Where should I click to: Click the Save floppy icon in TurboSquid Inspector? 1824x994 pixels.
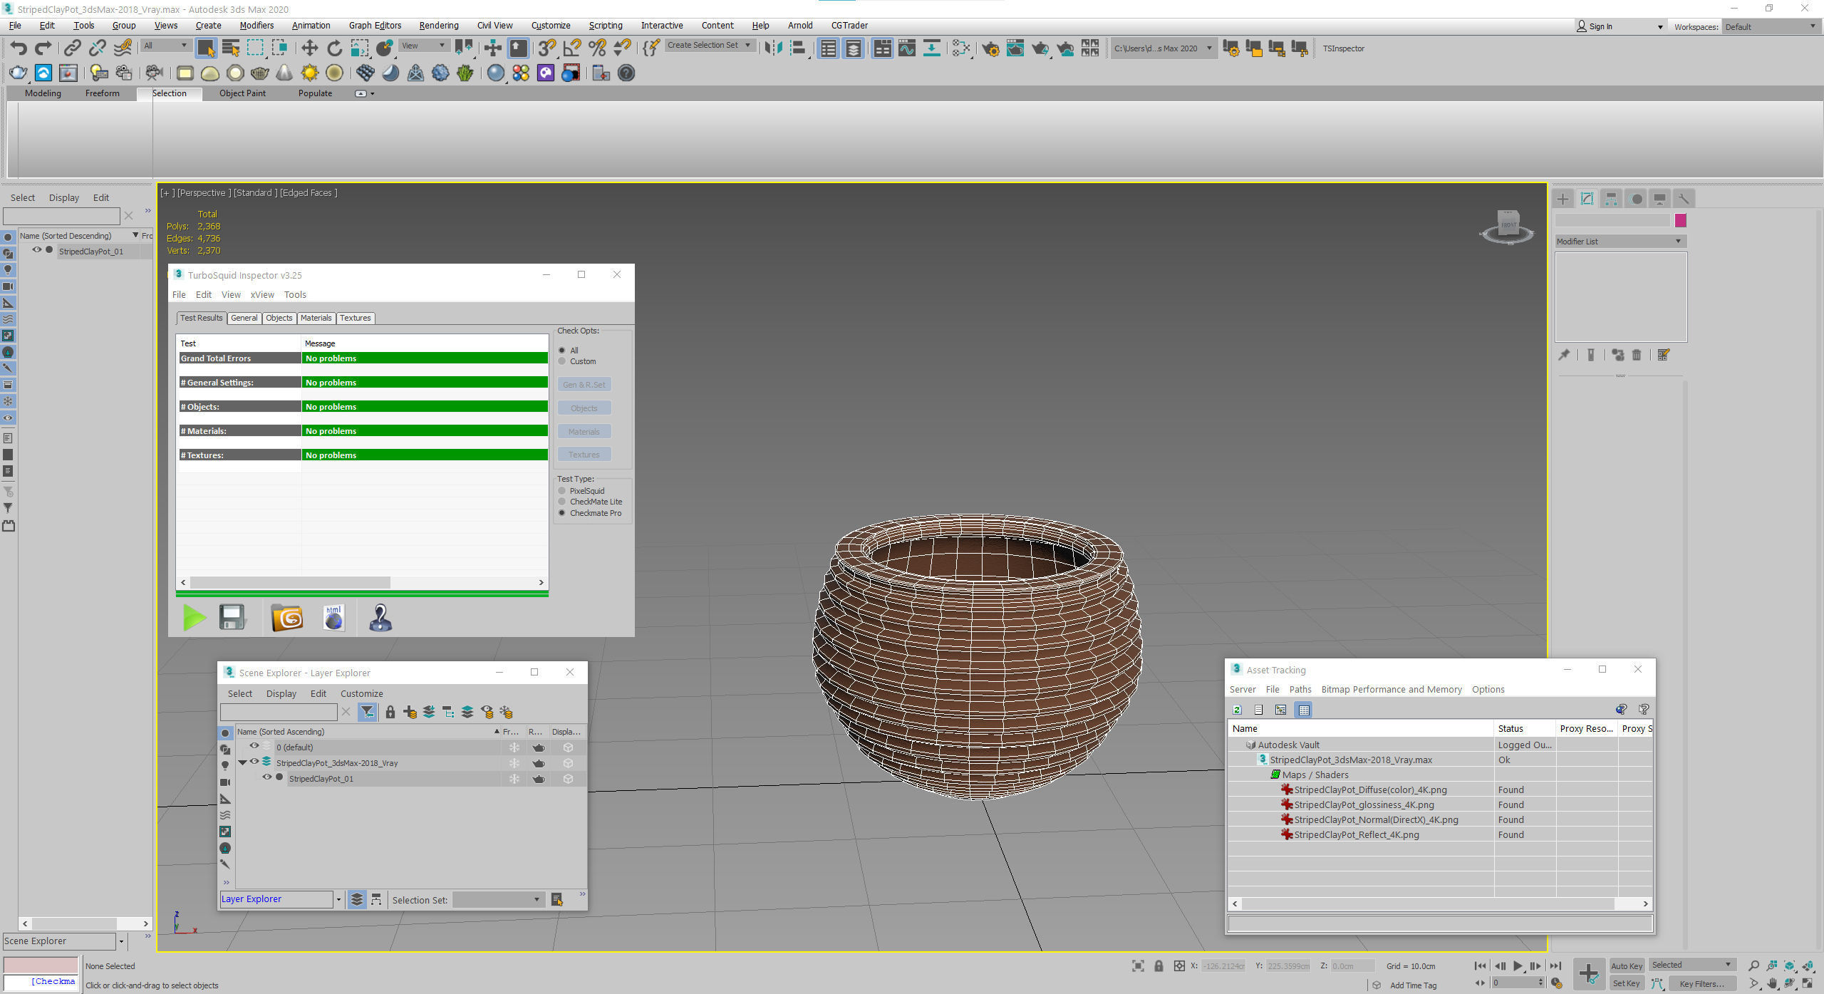(x=232, y=617)
